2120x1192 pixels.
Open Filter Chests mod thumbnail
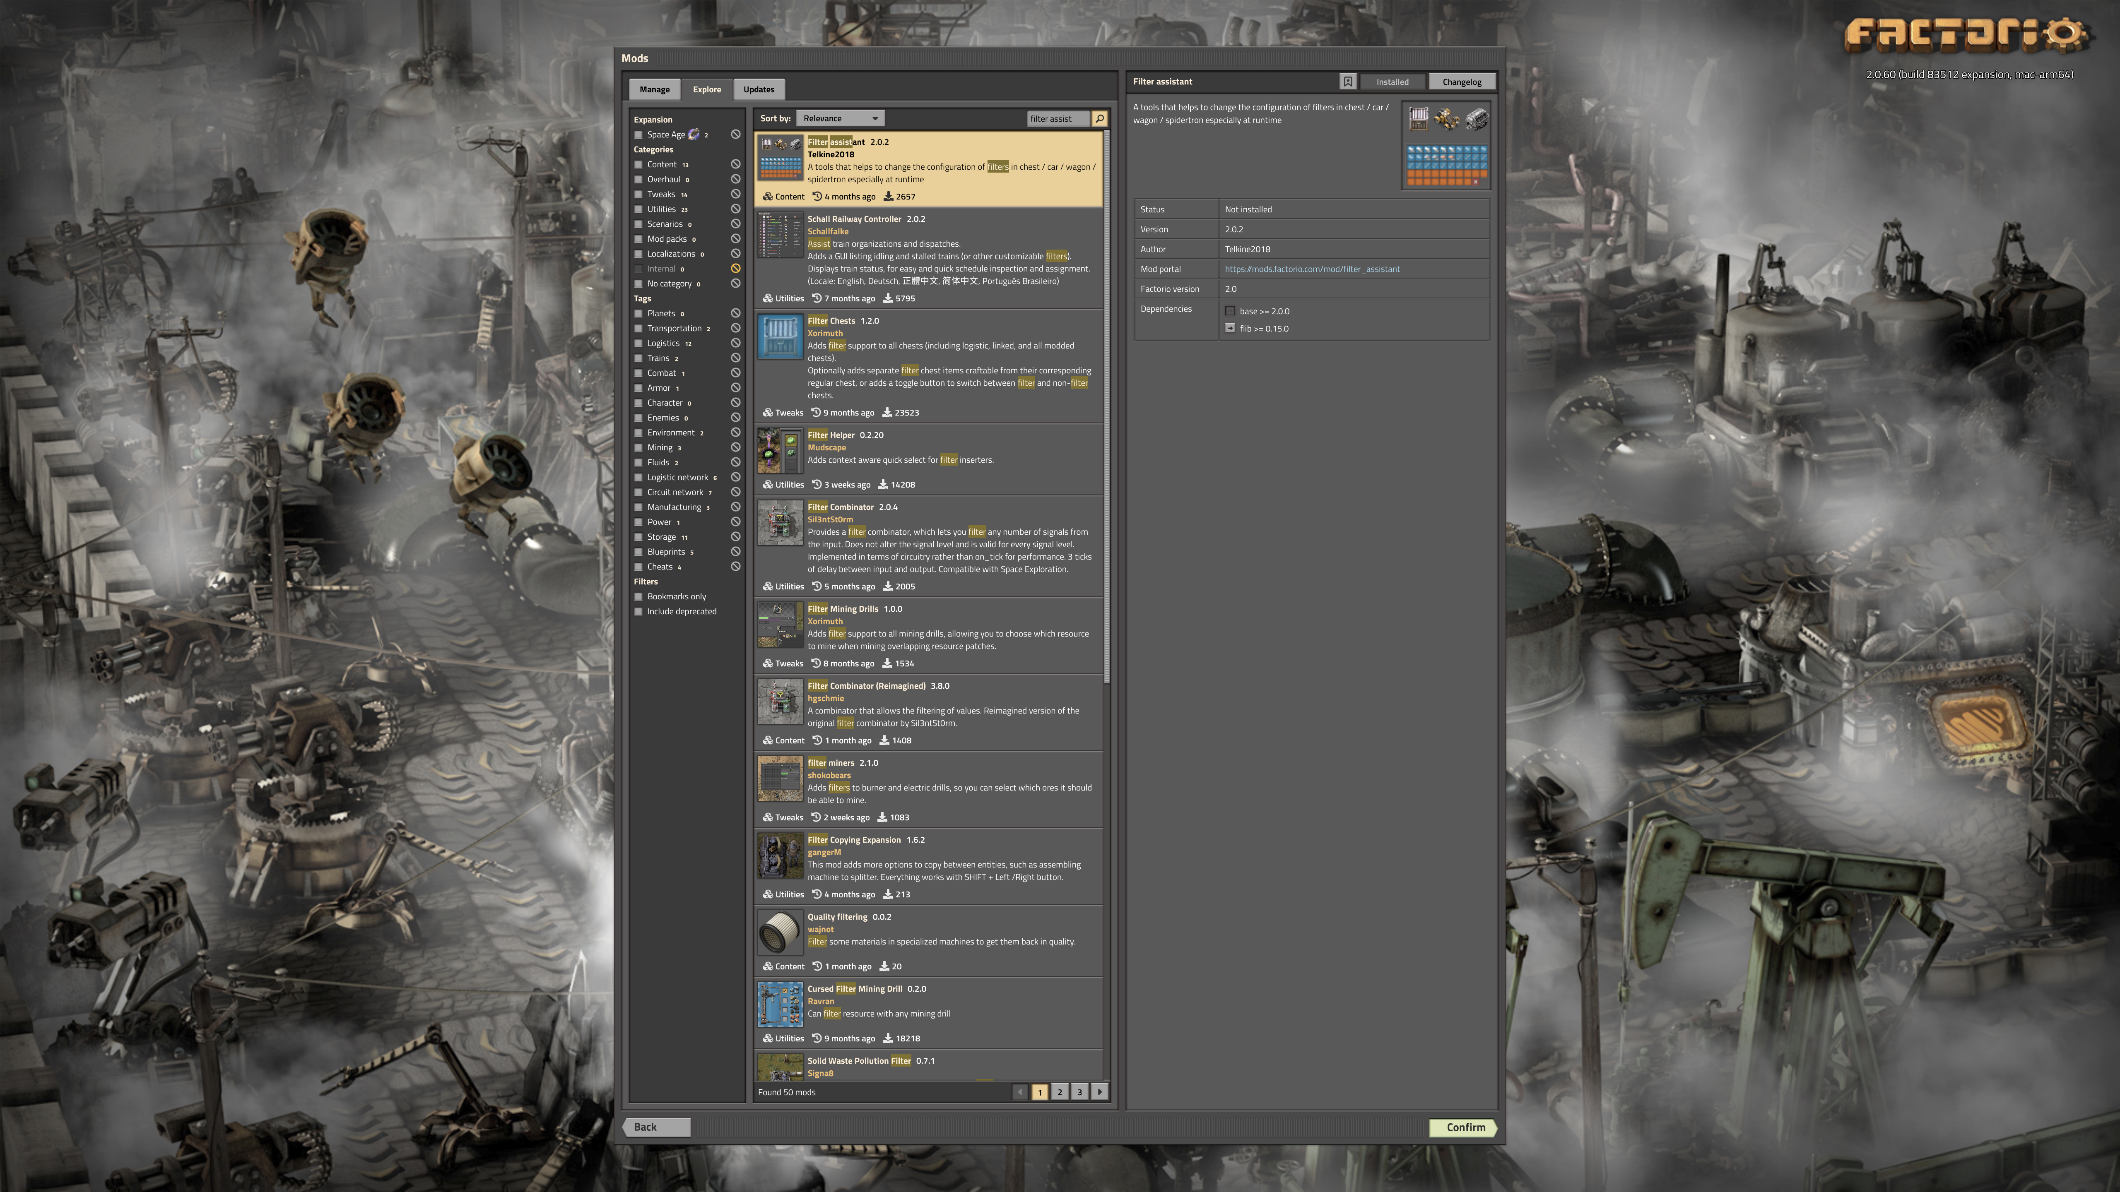779,337
